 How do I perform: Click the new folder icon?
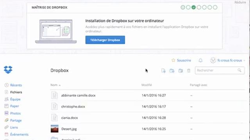[x=172, y=71]
